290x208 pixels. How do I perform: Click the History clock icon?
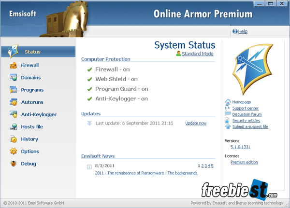pyautogui.click(x=14, y=139)
